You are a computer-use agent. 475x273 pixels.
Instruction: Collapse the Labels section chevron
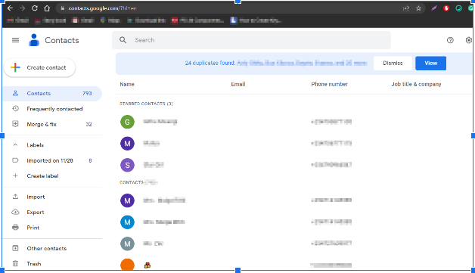[15, 145]
